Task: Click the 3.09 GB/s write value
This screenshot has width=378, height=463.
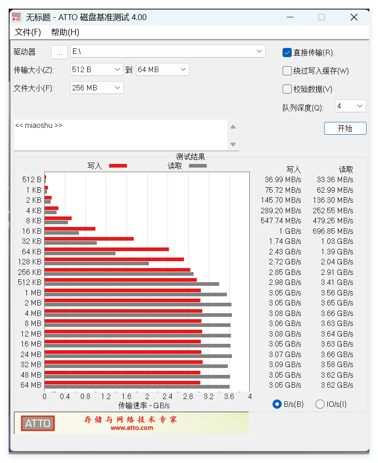Action: pos(285,364)
